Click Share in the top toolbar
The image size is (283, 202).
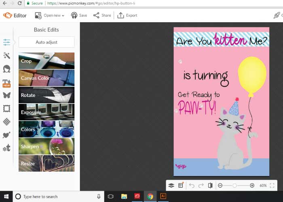point(102,15)
